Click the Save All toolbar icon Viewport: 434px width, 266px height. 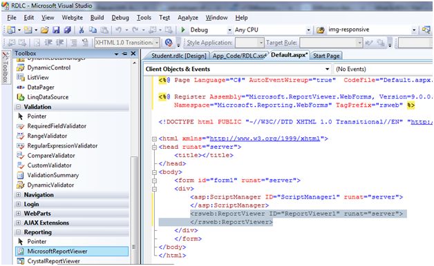[x=67, y=30]
